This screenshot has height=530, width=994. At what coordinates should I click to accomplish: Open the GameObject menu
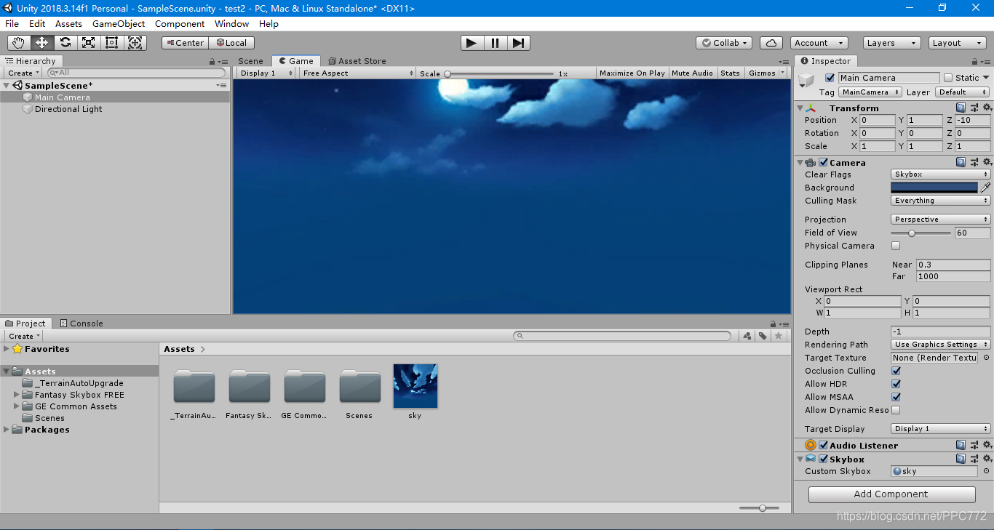[x=119, y=24]
